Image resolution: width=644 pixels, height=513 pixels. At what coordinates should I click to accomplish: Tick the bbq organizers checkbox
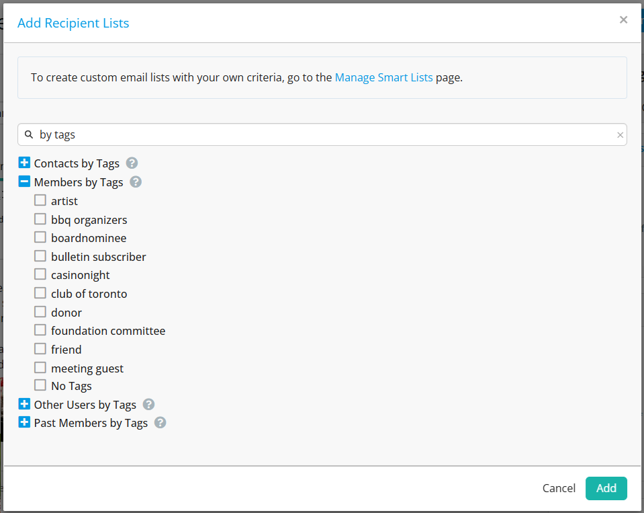tap(40, 219)
